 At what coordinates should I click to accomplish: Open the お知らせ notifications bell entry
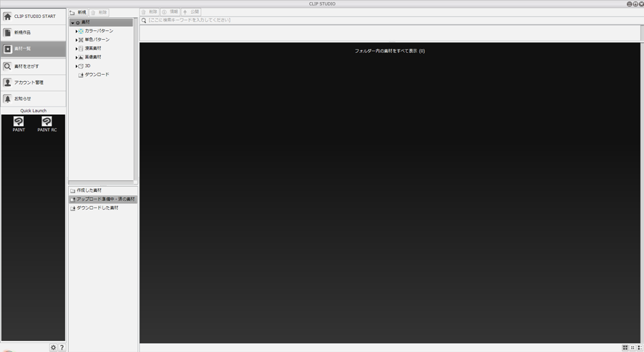click(33, 99)
